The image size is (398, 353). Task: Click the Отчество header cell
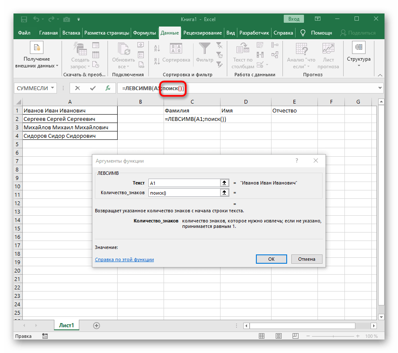pyautogui.click(x=294, y=110)
